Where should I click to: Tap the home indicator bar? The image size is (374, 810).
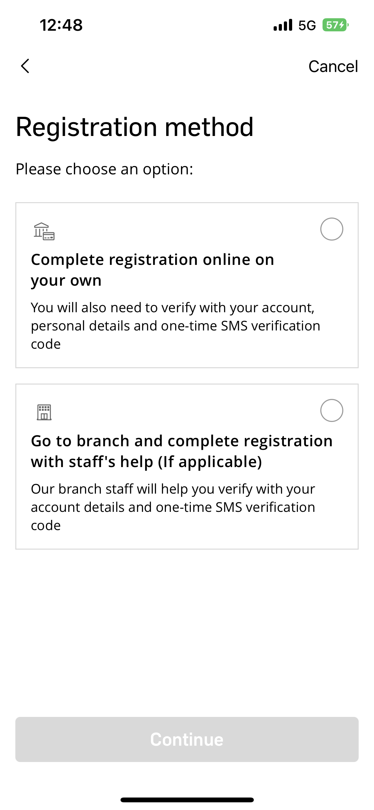(x=187, y=800)
